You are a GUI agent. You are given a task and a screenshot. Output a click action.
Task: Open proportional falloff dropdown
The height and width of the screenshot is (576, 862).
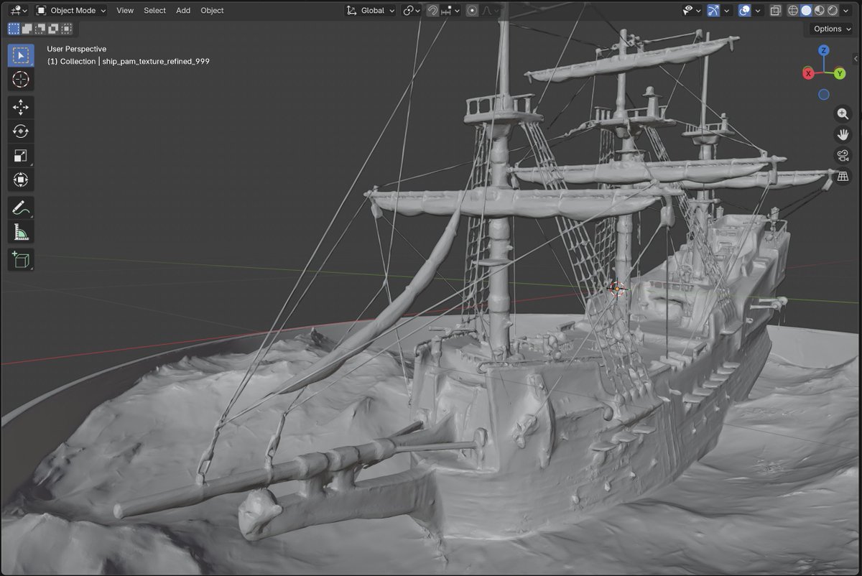click(x=491, y=11)
